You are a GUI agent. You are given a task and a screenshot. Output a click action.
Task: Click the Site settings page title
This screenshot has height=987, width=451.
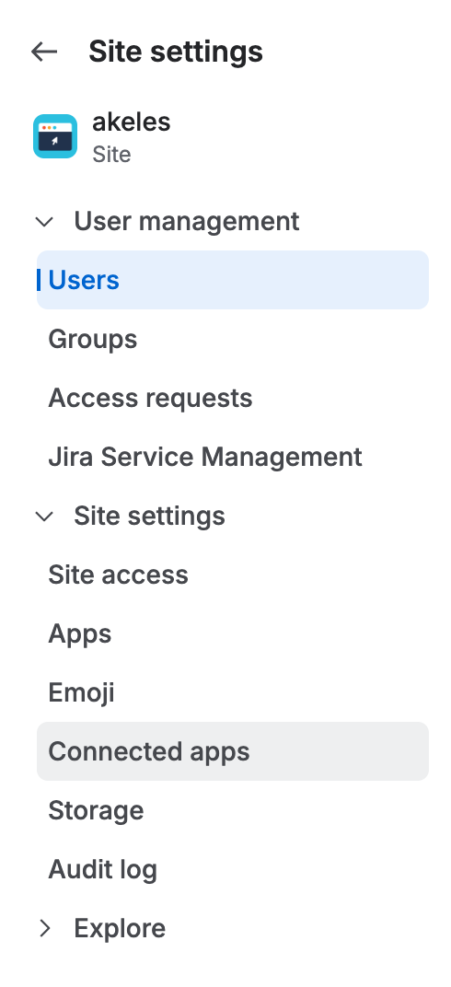[176, 52]
